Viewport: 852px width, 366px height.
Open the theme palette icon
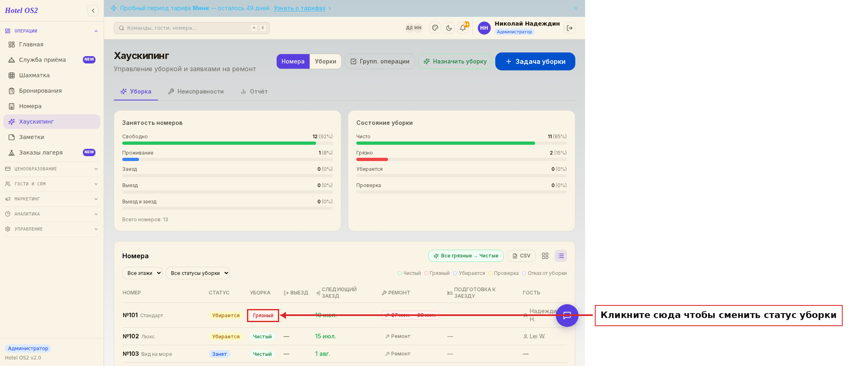point(435,28)
